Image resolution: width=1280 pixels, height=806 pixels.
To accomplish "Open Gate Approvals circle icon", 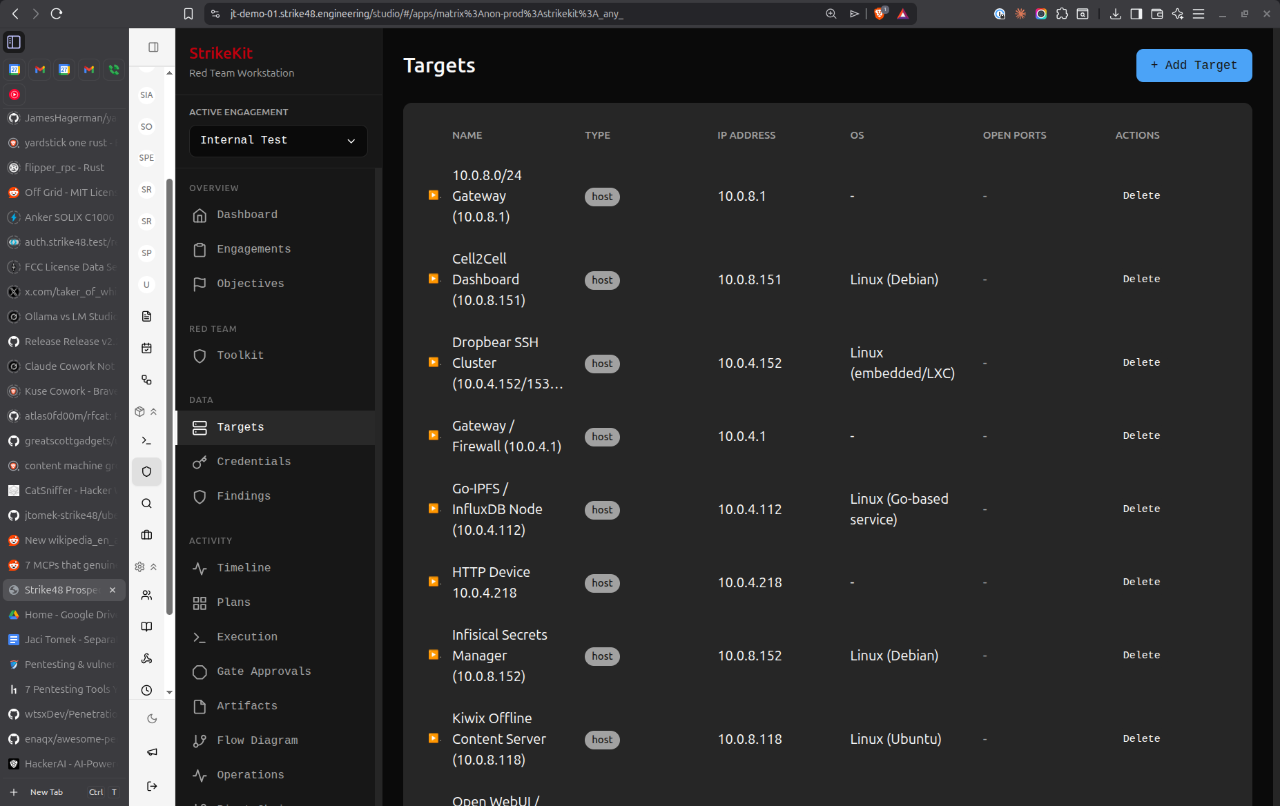I will click(x=200, y=672).
